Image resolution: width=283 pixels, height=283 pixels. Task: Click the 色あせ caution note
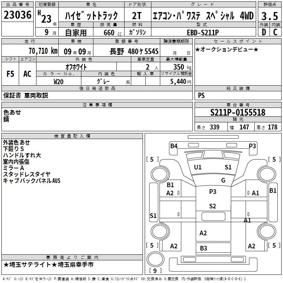tap(12, 112)
